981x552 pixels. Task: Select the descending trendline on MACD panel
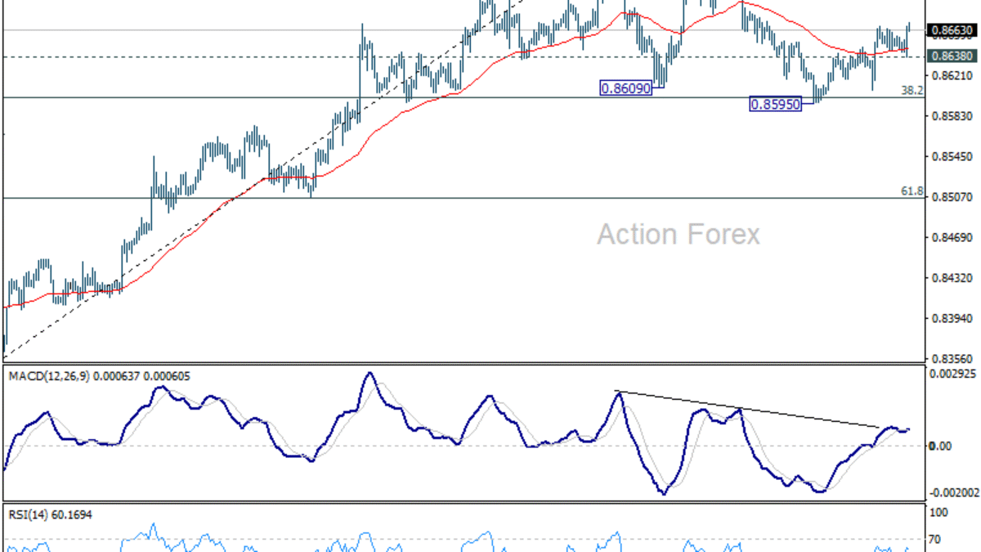coord(748,409)
